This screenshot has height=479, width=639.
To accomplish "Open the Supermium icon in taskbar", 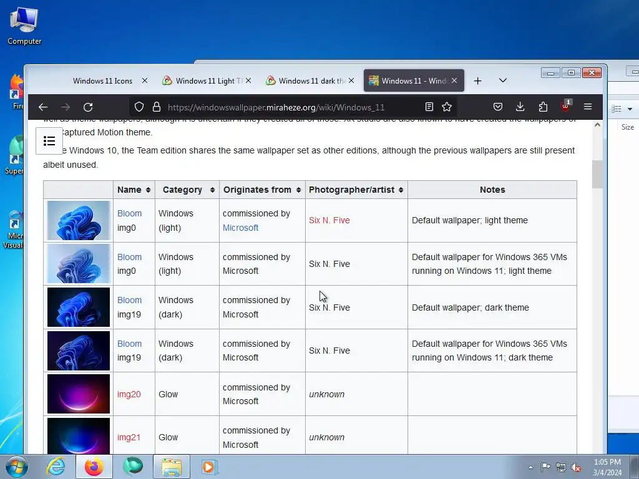I will [133, 467].
